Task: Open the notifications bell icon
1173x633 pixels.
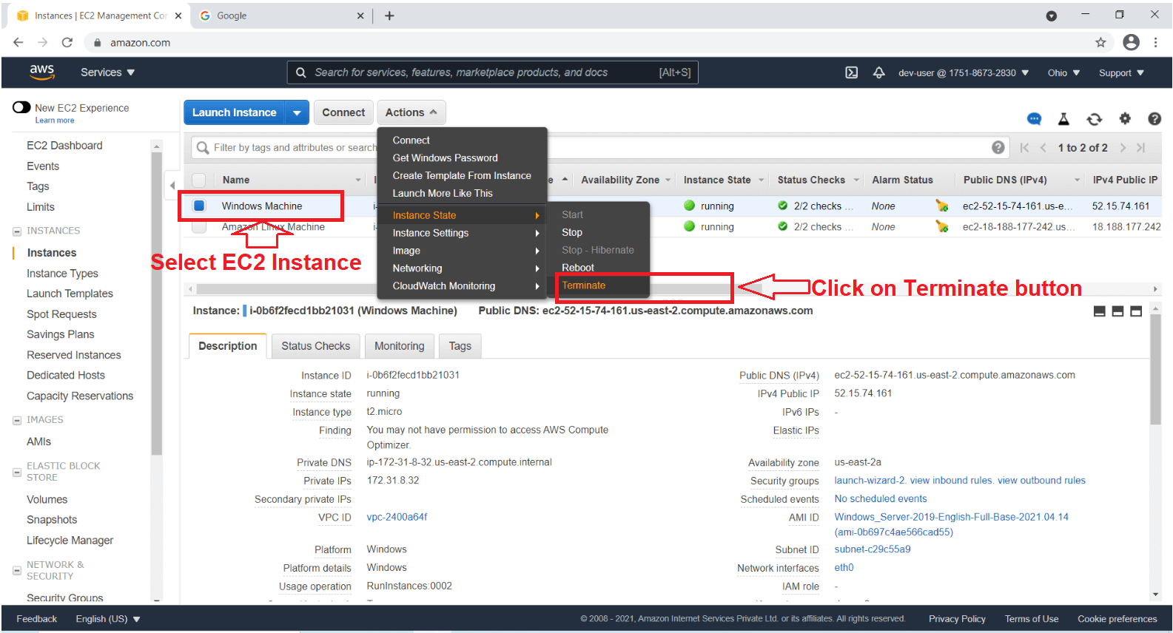Action: tap(878, 72)
